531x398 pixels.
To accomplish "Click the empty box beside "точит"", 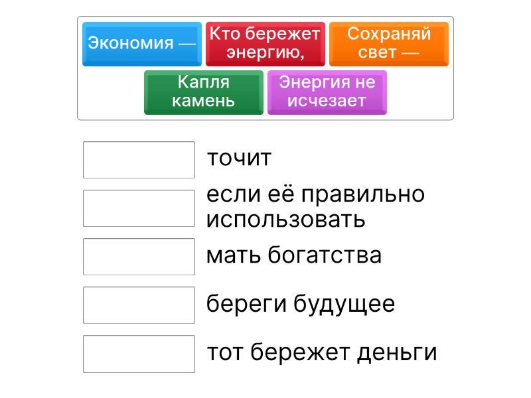I will pos(139,160).
